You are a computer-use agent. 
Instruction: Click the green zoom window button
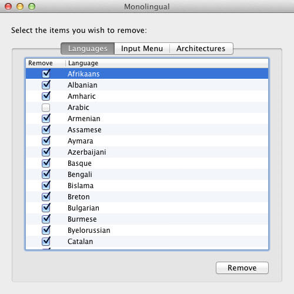pyautogui.click(x=32, y=6)
